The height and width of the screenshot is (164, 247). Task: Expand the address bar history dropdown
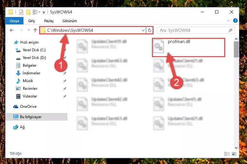(x=143, y=30)
